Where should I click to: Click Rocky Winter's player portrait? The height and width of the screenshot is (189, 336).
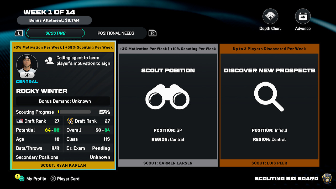[x=27, y=64]
